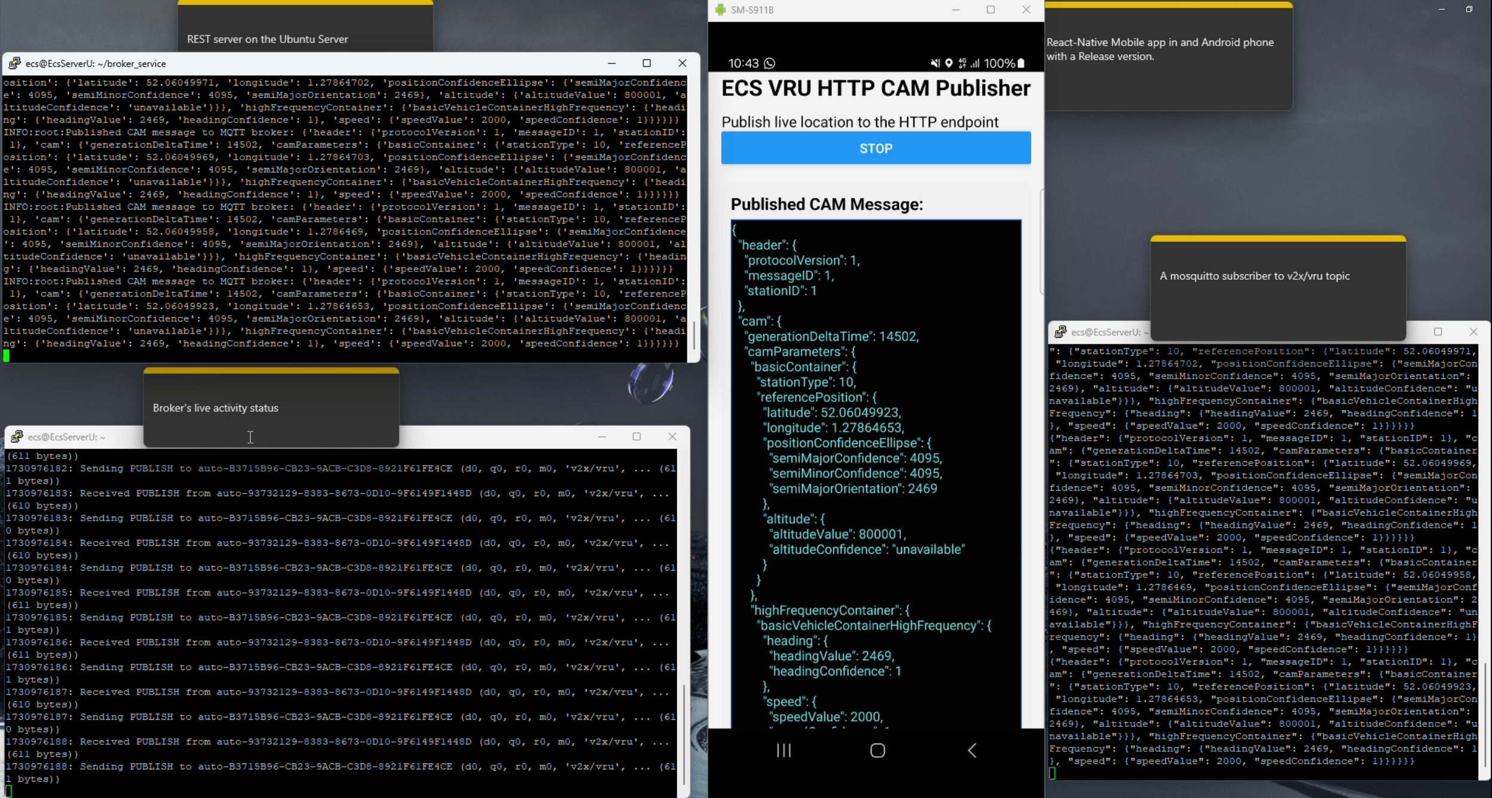The image size is (1492, 798).
Task: Click the "speedValue": 2000 line in phone JSON
Action: (x=826, y=717)
